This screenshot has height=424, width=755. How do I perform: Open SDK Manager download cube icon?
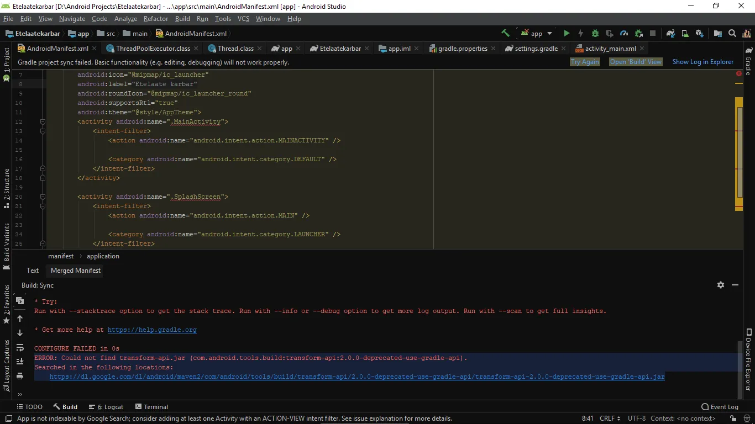[700, 33]
